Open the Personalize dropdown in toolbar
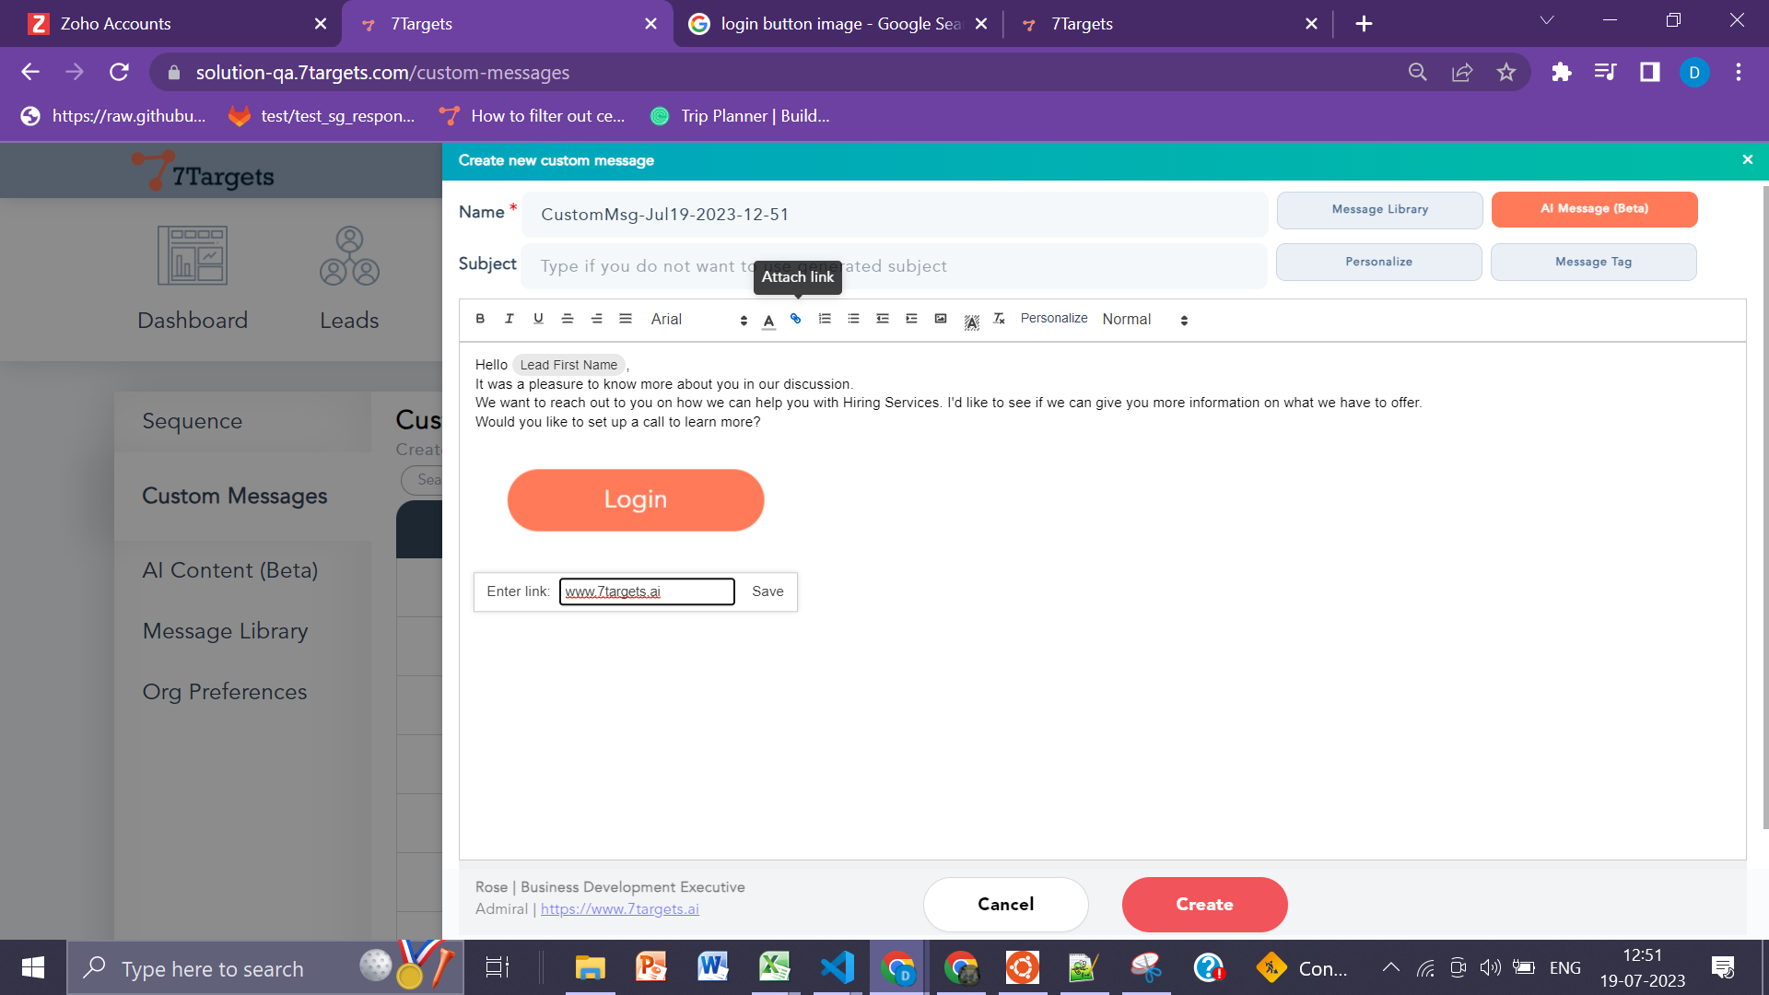This screenshot has width=1769, height=995. [1053, 319]
